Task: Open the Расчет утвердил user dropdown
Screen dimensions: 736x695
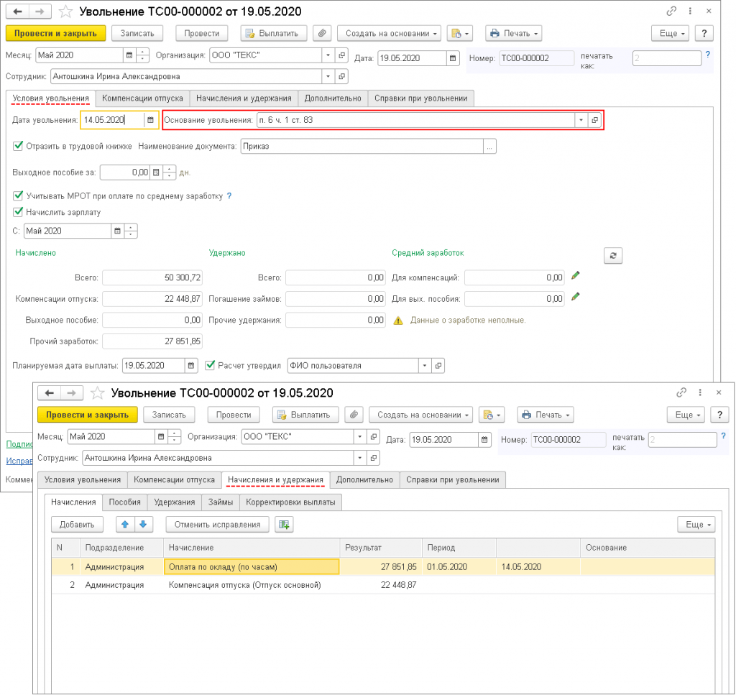Action: [424, 366]
